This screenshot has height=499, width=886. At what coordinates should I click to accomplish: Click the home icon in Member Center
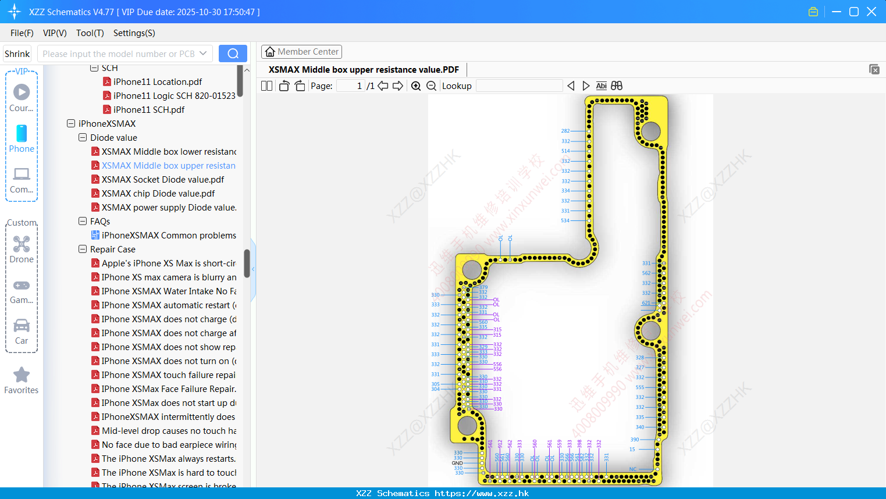(x=270, y=52)
